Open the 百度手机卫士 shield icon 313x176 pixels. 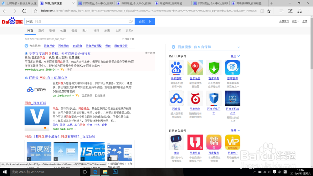214,98
